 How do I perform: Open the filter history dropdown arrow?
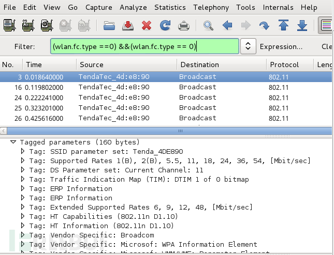[x=249, y=46]
